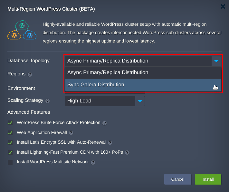Open help for WordPress Multisite Network
The width and height of the screenshot is (229, 192).
click(x=93, y=162)
